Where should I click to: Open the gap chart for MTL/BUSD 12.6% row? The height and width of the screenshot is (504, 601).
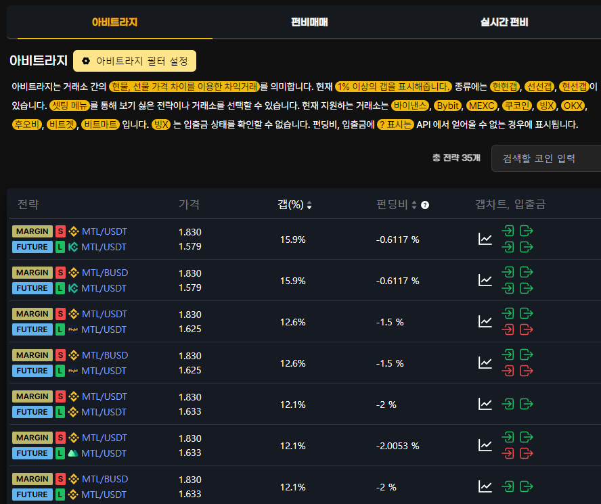tap(485, 363)
